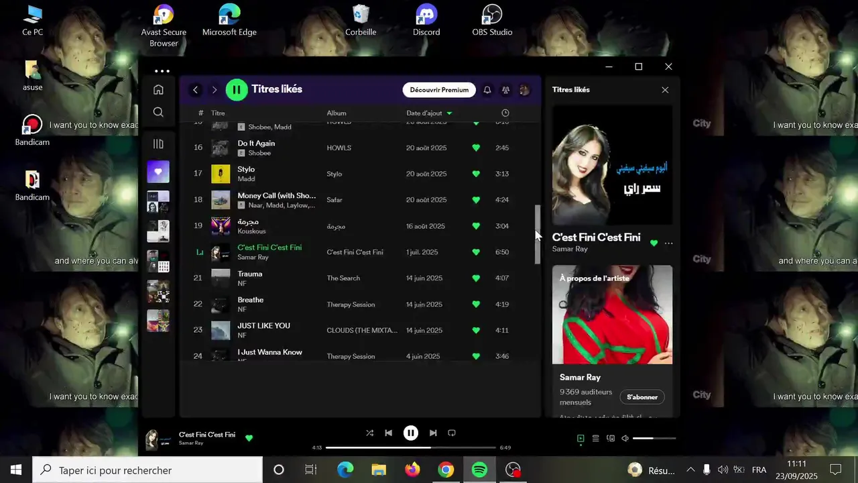858x483 pixels.
Task: Unlike Money Call track
Action: [476, 200]
